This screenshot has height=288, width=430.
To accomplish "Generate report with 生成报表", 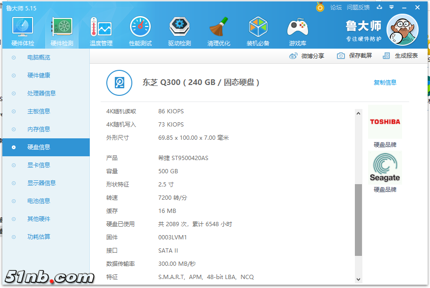I will [401, 56].
